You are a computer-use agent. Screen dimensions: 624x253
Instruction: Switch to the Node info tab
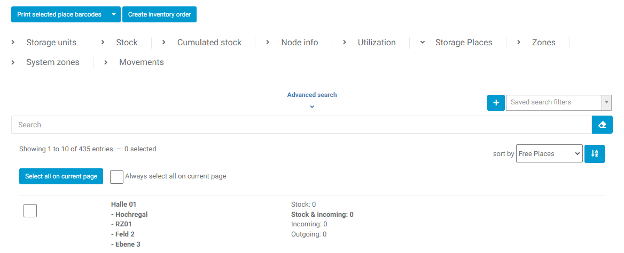point(299,43)
